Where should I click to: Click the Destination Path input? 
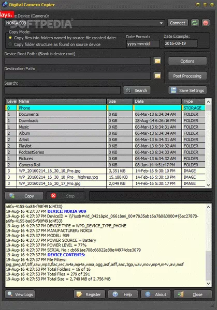click(78, 76)
